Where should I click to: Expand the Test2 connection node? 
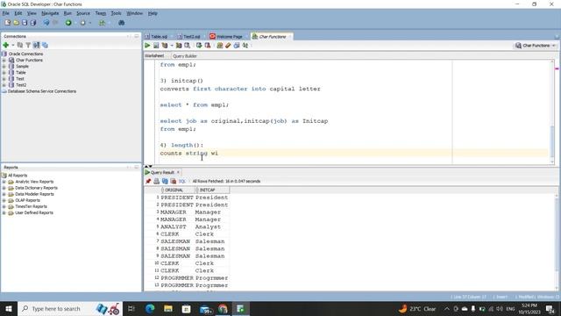point(4,85)
